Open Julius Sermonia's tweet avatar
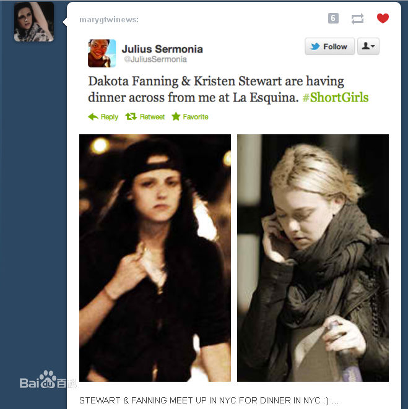Viewport: 408px width, 409px height. point(102,53)
